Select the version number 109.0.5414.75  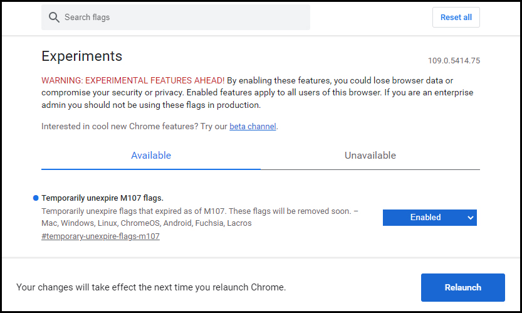[454, 61]
